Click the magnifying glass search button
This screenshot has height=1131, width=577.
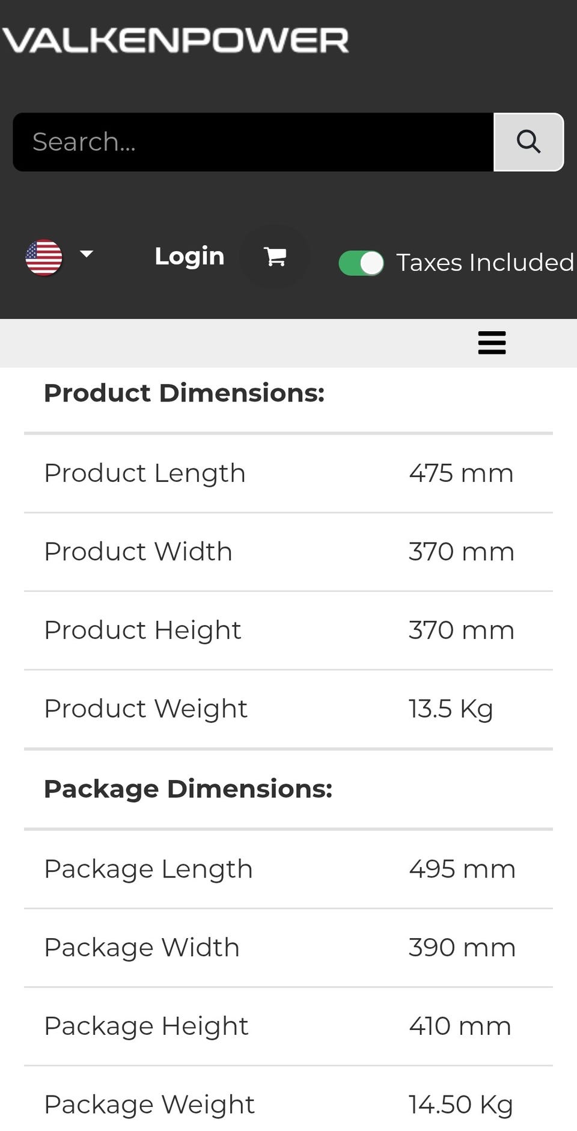click(x=528, y=142)
